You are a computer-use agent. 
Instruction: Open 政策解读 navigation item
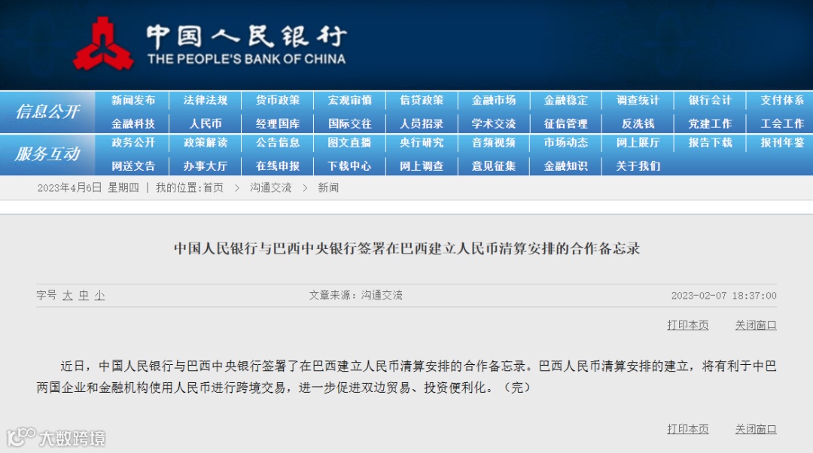206,142
